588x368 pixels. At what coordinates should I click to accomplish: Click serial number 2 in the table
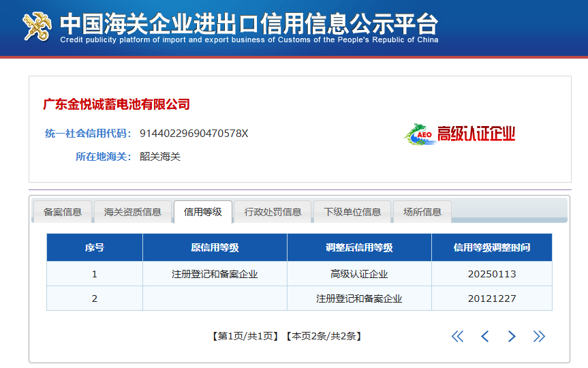(x=95, y=298)
